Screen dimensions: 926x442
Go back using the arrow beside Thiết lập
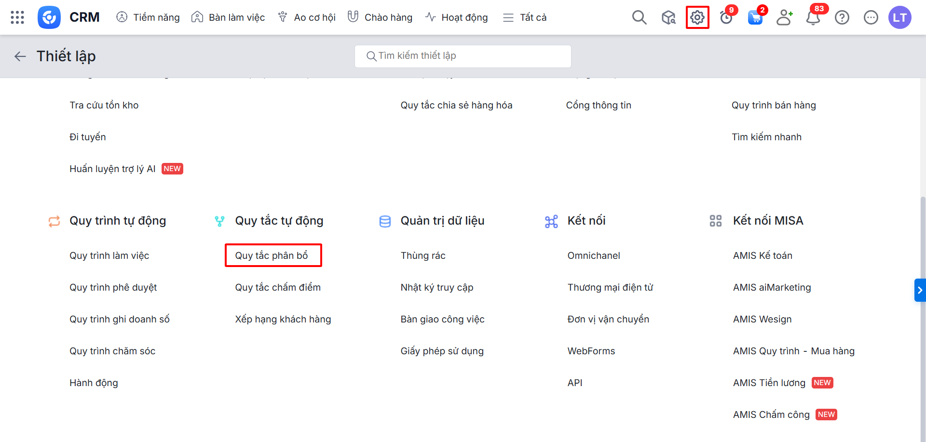[20, 56]
